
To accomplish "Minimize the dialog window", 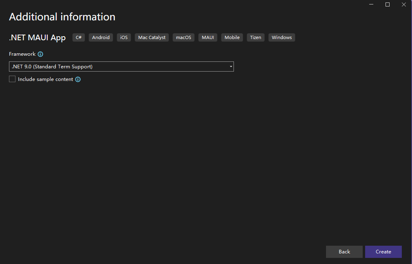I will pos(371,4).
